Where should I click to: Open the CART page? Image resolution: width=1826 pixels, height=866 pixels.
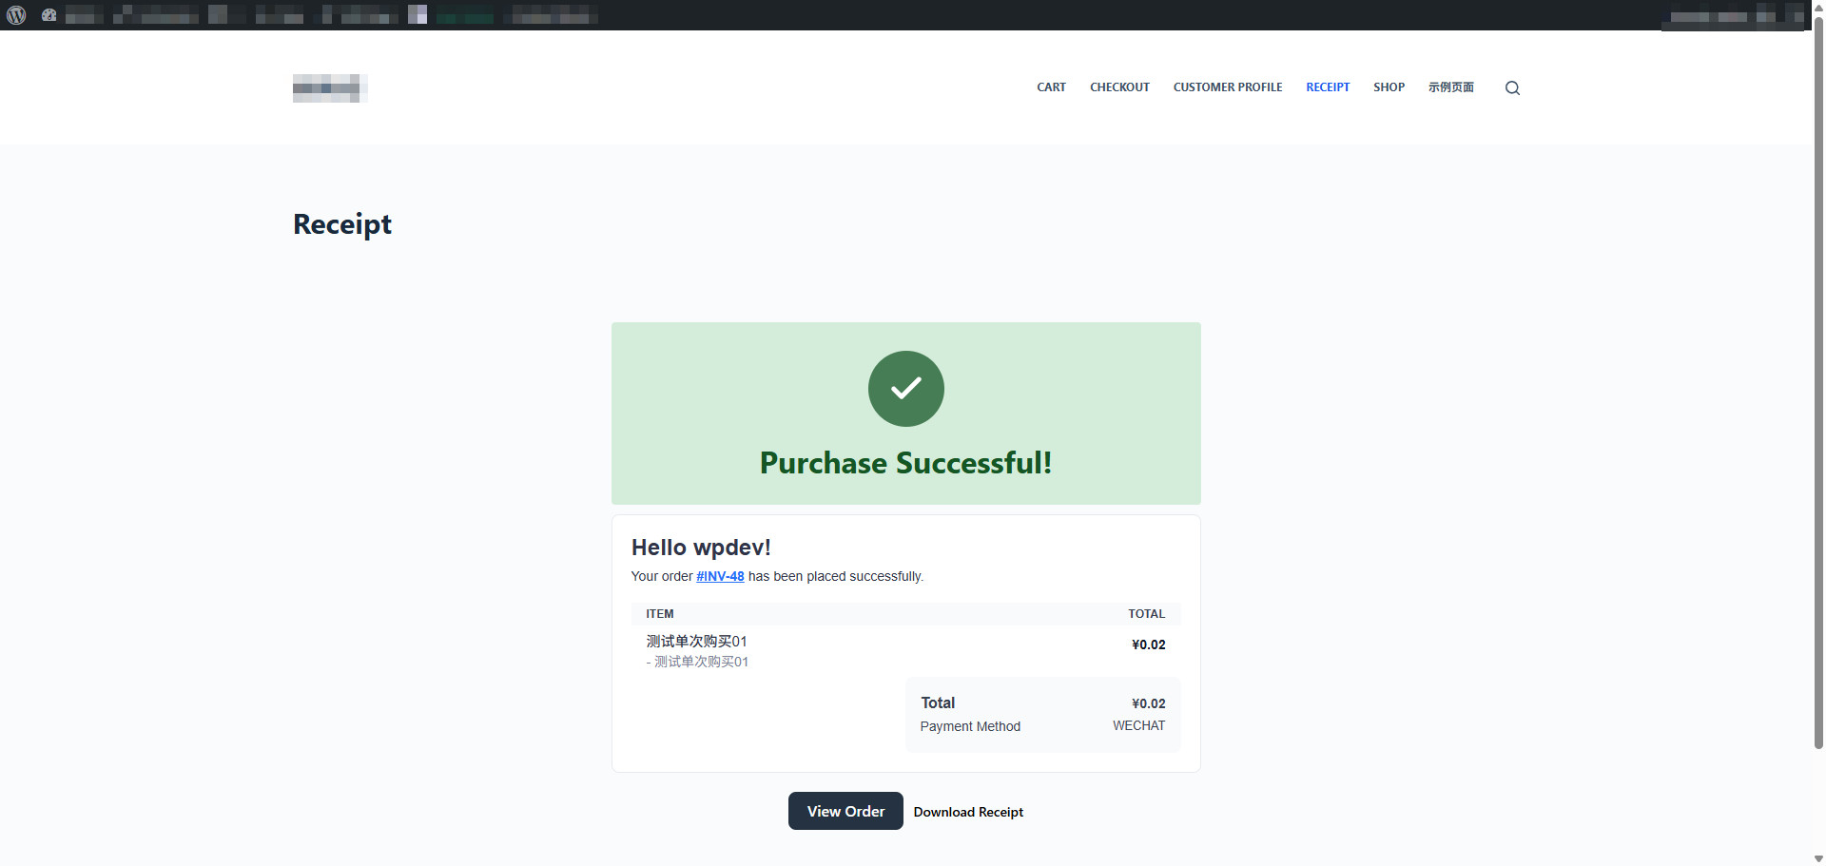click(1051, 87)
